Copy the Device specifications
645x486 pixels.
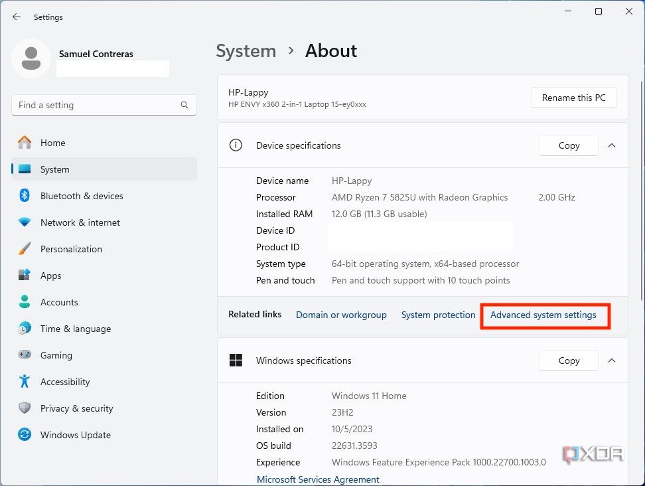point(569,145)
